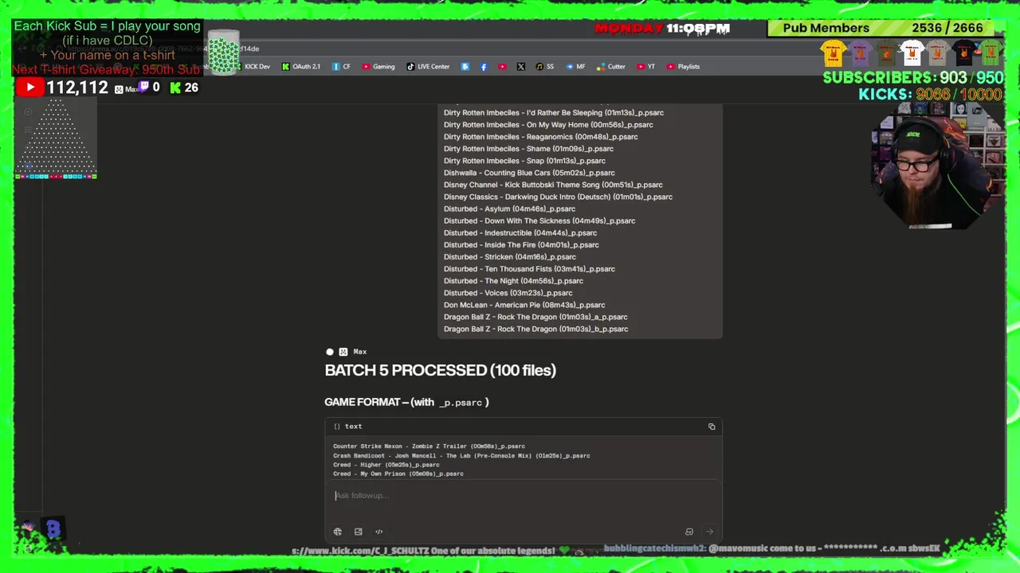Select 'Disney Channel - Kick Buttobski Theme Song' line
Viewport: 1020px width, 573px height.
click(553, 185)
